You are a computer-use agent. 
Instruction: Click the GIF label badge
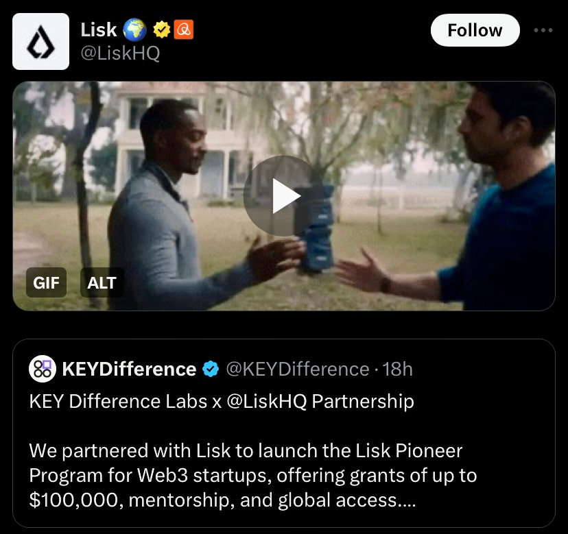(46, 282)
